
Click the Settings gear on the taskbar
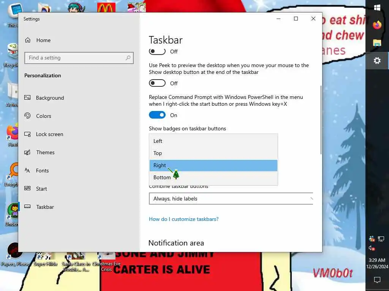click(x=377, y=61)
